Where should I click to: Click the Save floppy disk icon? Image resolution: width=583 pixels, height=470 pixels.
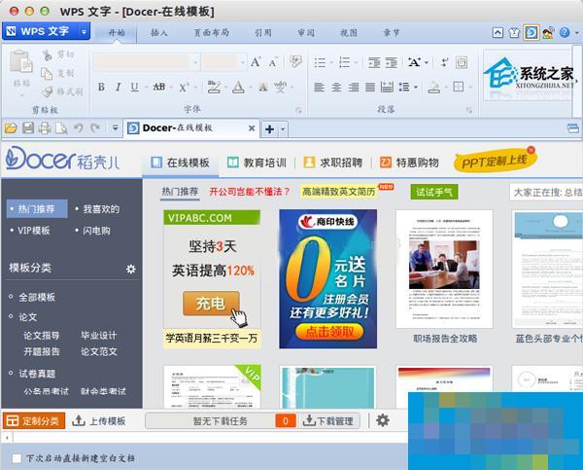[x=28, y=128]
